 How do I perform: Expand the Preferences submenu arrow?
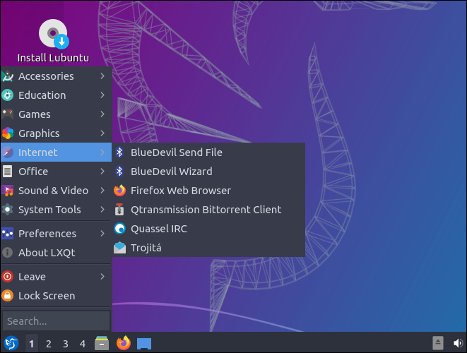102,234
